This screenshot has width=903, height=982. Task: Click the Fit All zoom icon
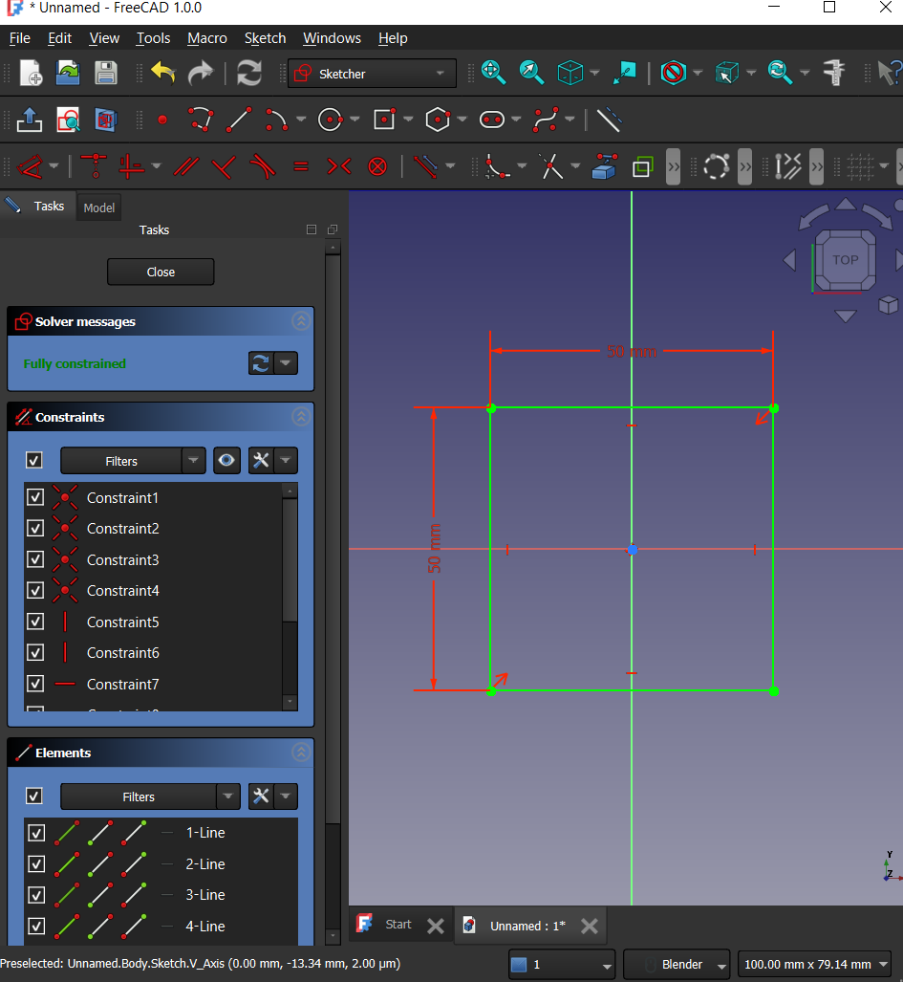(x=493, y=73)
